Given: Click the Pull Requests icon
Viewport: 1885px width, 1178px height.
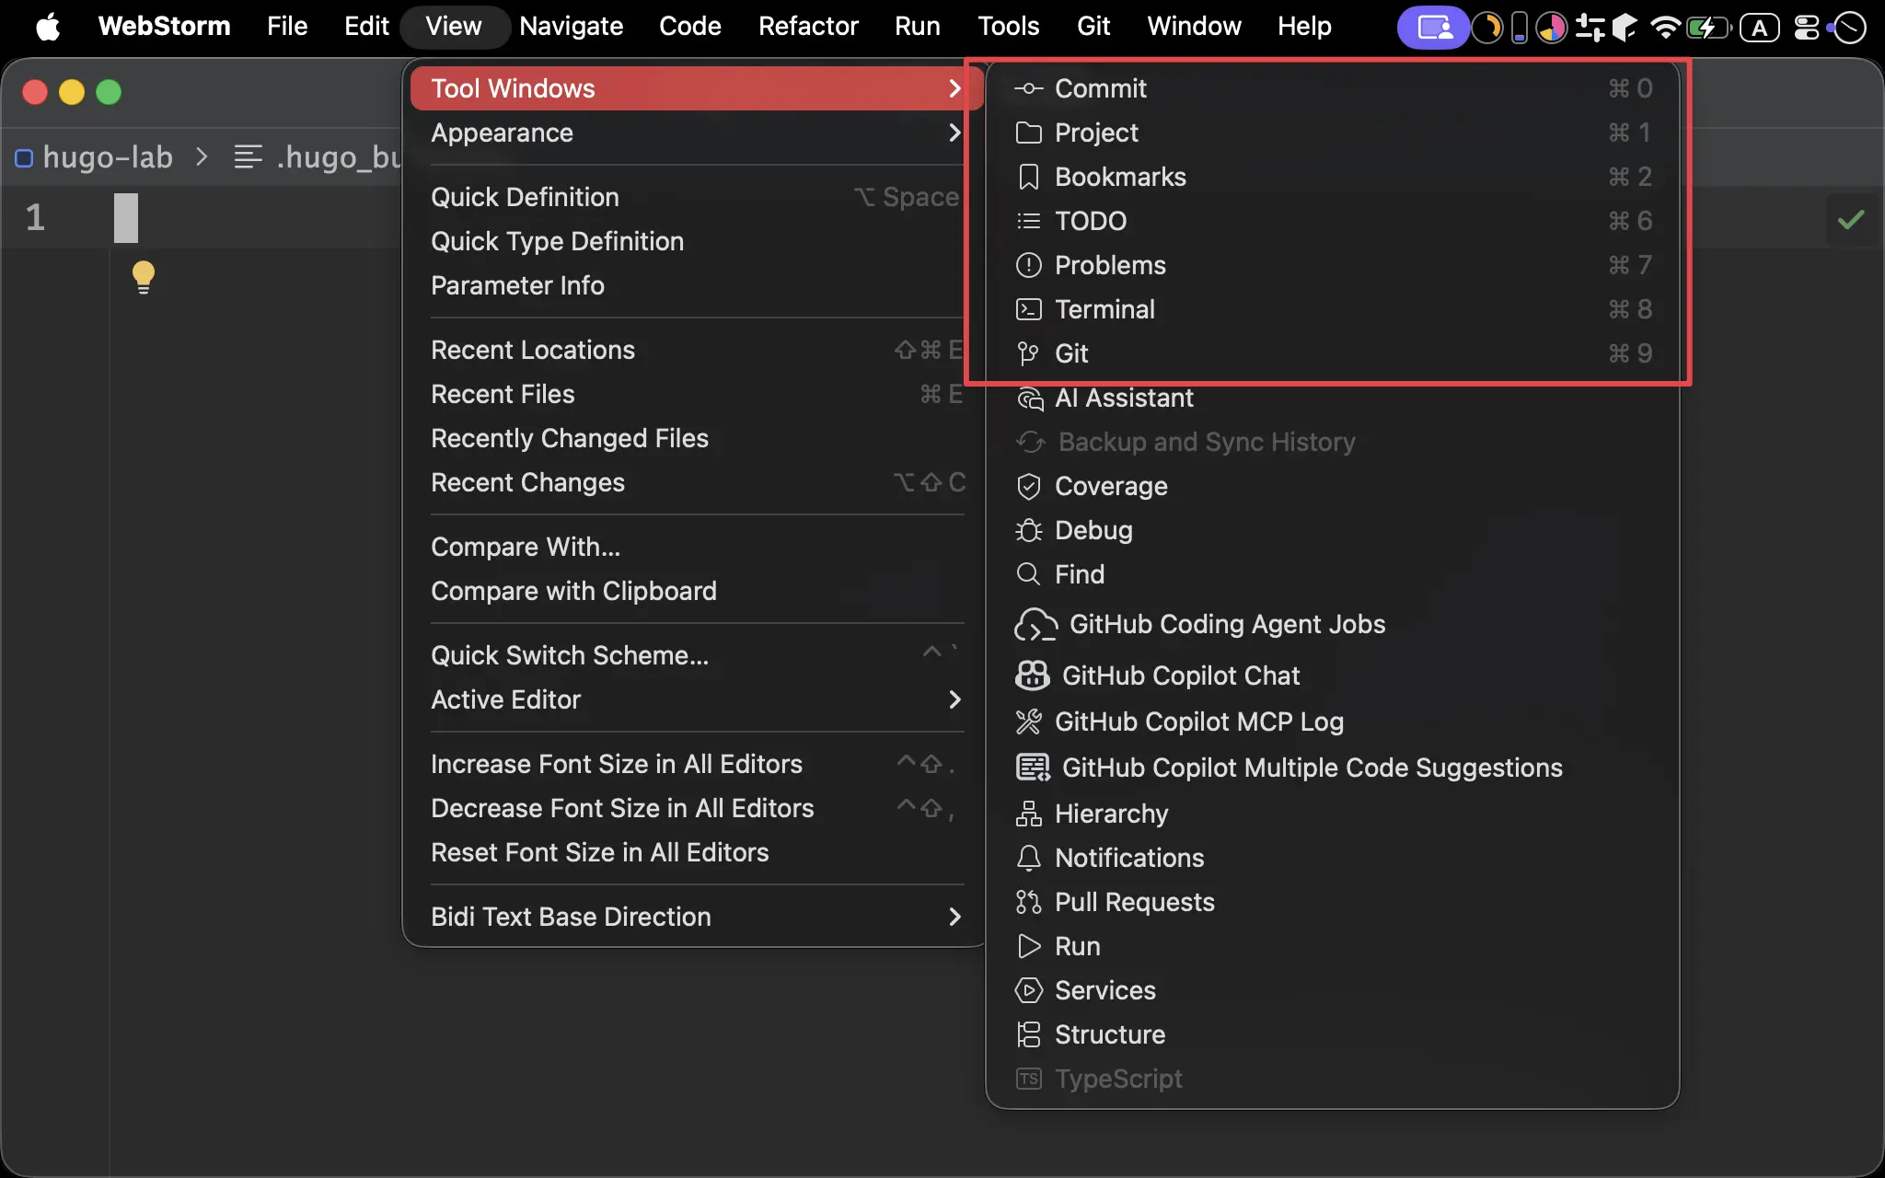Looking at the screenshot, I should point(1028,902).
